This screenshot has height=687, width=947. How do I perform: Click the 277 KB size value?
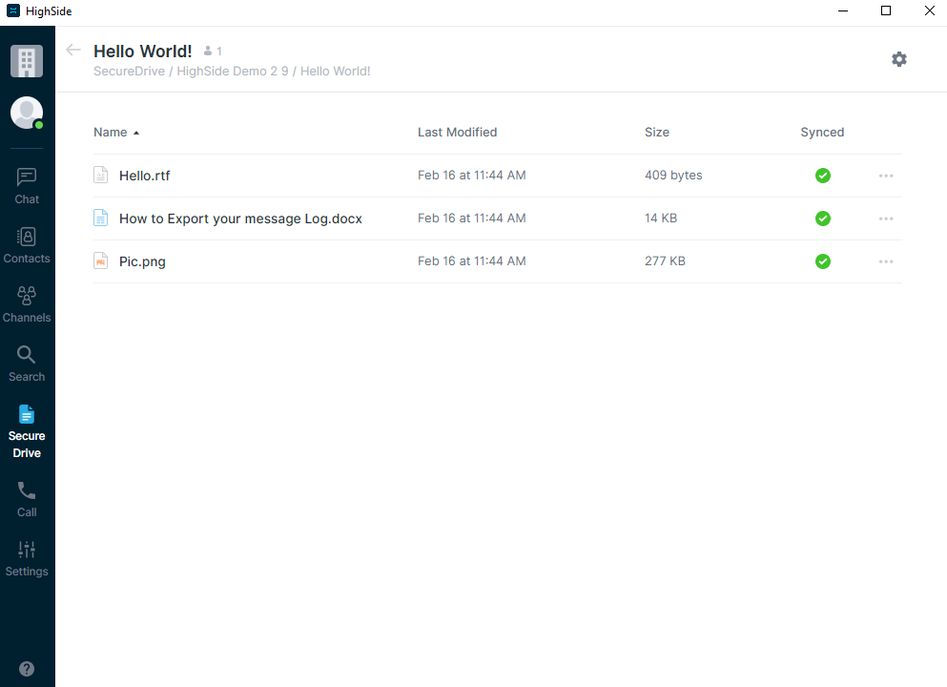click(665, 261)
